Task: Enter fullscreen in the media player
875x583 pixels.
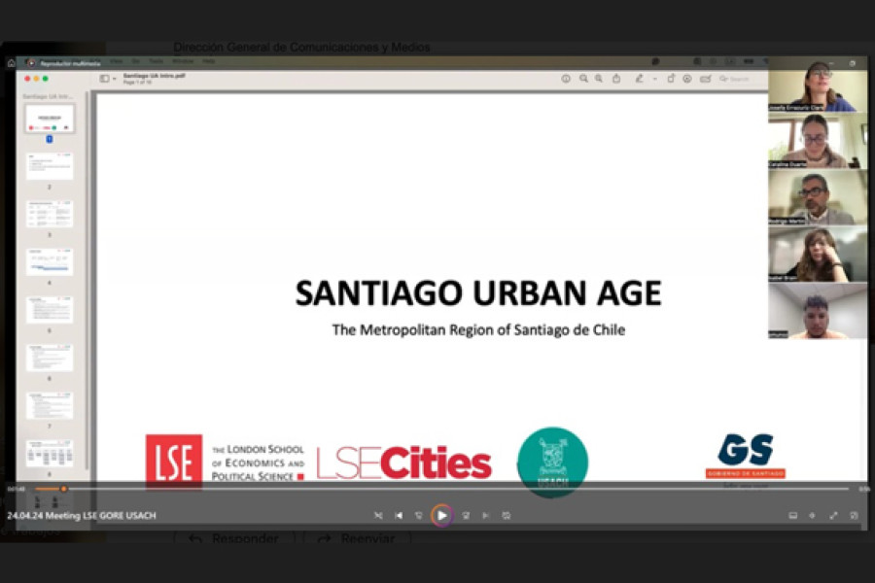Action: (834, 516)
